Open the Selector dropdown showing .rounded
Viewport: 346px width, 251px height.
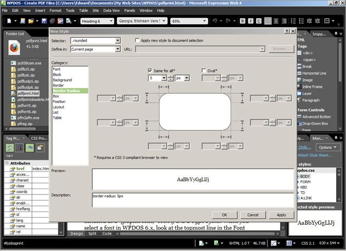(118, 41)
